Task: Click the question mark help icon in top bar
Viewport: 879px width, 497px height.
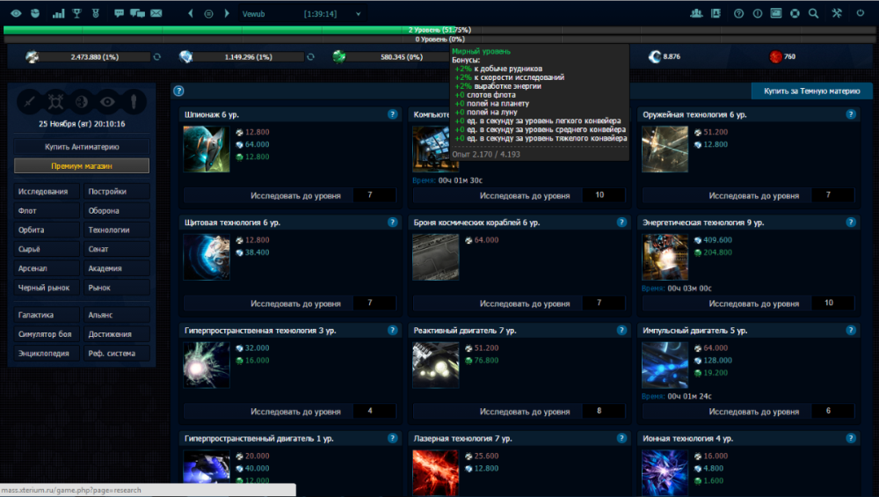Action: tap(739, 13)
